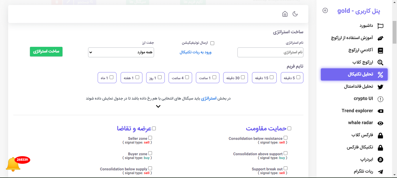Follow the ورود به ربات تکنیکال link
397x178 pixels.
(195, 52)
